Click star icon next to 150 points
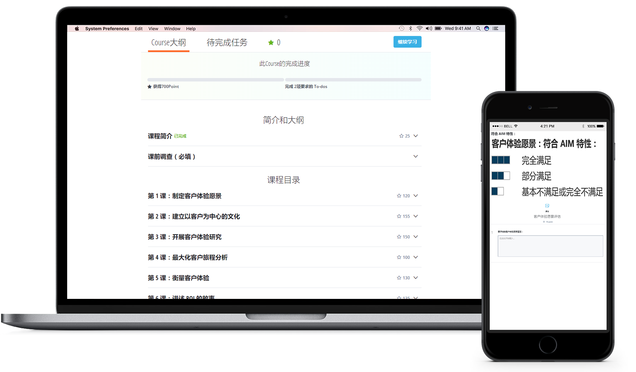 399,237
